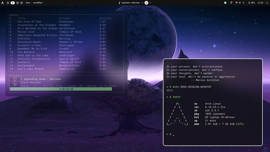
Task: Pause playback with top bar button
Action: (146, 3)
